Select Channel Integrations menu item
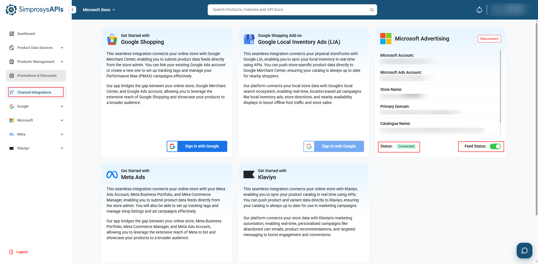The width and height of the screenshot is (538, 264). [x=36, y=92]
